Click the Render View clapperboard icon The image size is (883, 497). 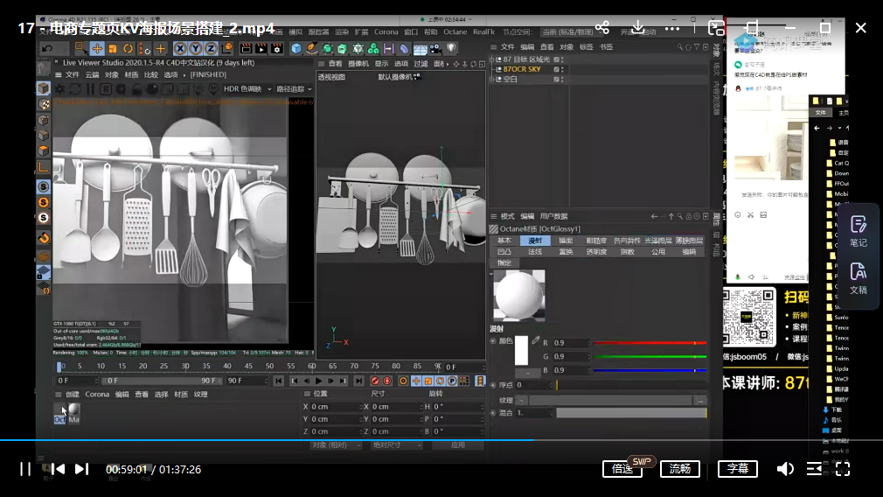point(246,48)
